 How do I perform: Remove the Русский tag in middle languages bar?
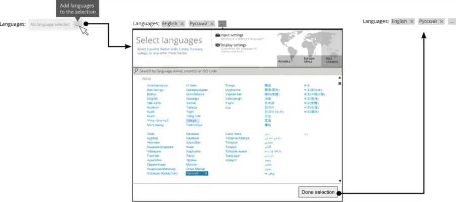click(212, 24)
